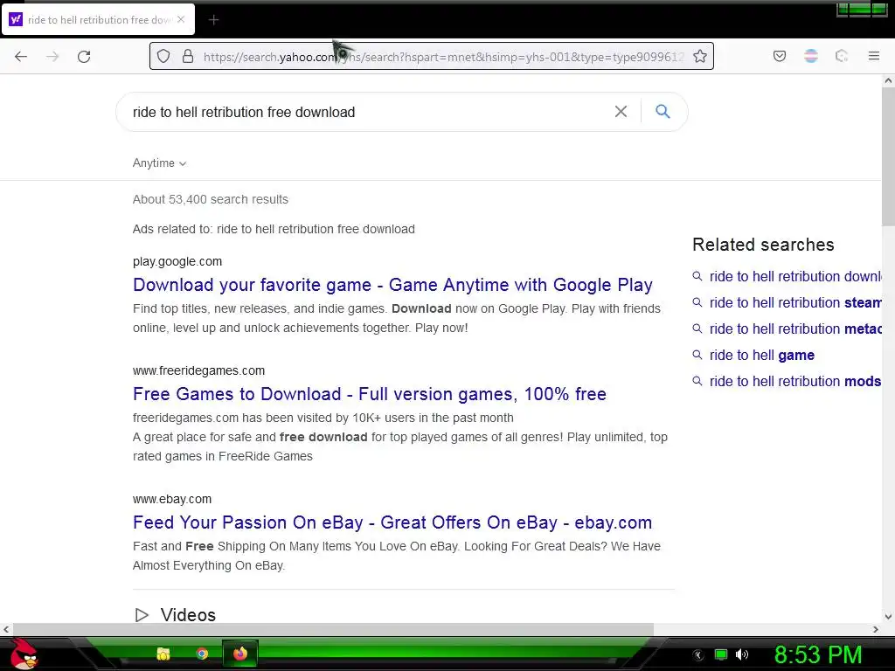Viewport: 895px width, 671px height.
Task: Click horizontal scrollbar right arrow
Action: point(876,629)
